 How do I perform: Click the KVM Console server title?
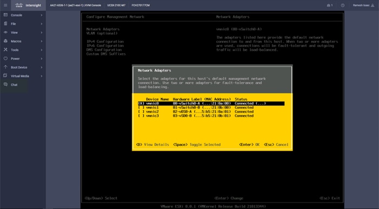click(x=75, y=5)
